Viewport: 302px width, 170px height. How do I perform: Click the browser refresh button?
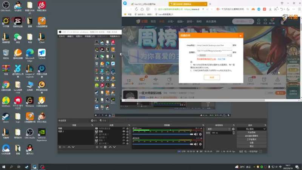tap(136, 9)
